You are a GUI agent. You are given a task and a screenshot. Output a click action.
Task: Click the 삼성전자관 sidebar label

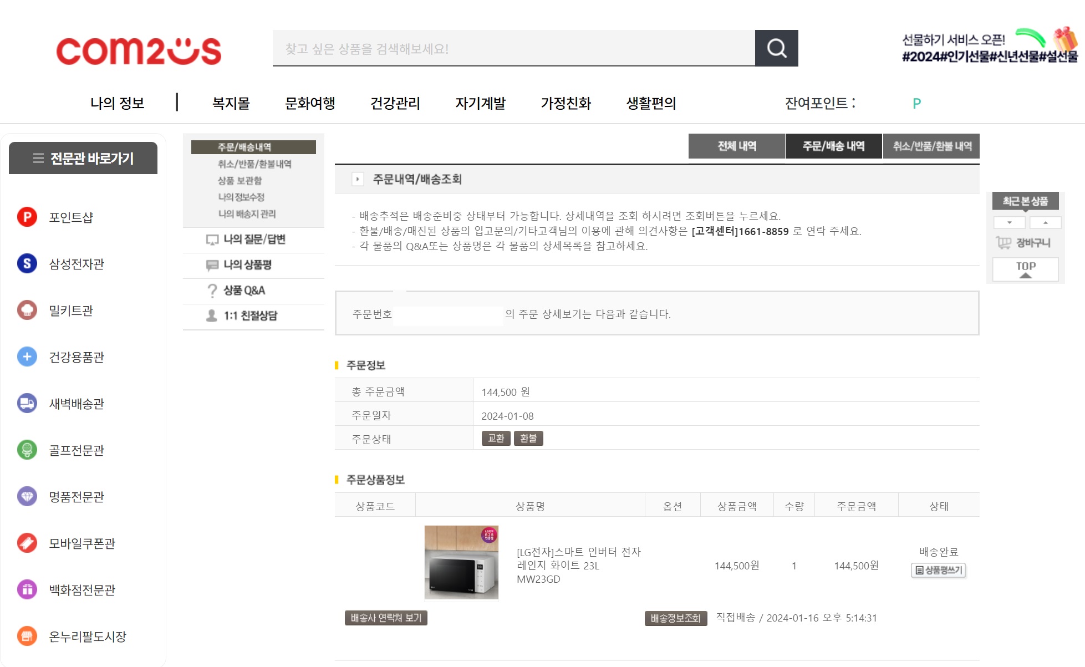[x=77, y=264]
